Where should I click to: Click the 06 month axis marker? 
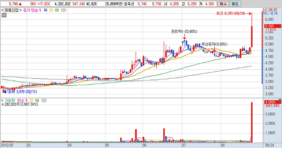click(145, 145)
